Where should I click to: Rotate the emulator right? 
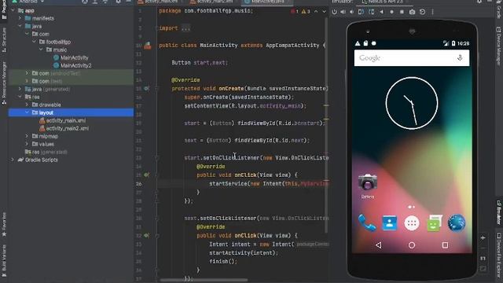371,12
